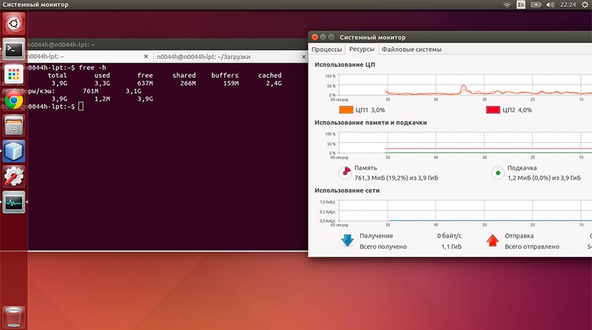Click the red ЦП2 color swatch

493,110
